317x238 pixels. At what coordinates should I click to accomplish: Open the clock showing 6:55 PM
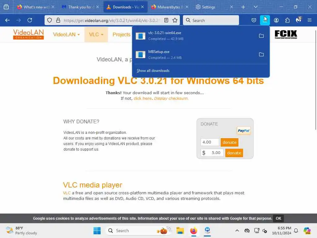[x=282, y=231]
